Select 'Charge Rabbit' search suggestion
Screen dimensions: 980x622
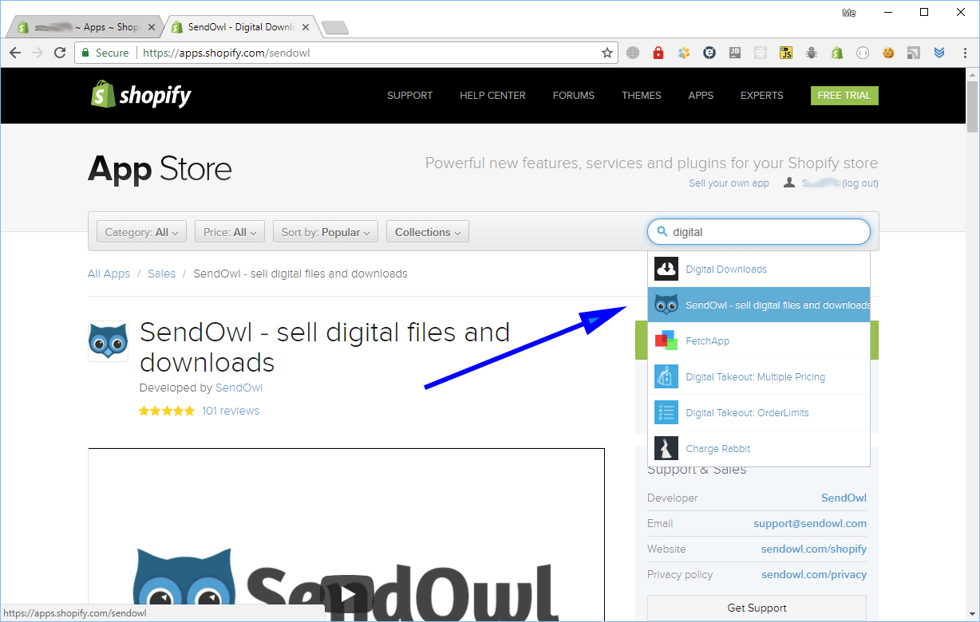click(759, 448)
